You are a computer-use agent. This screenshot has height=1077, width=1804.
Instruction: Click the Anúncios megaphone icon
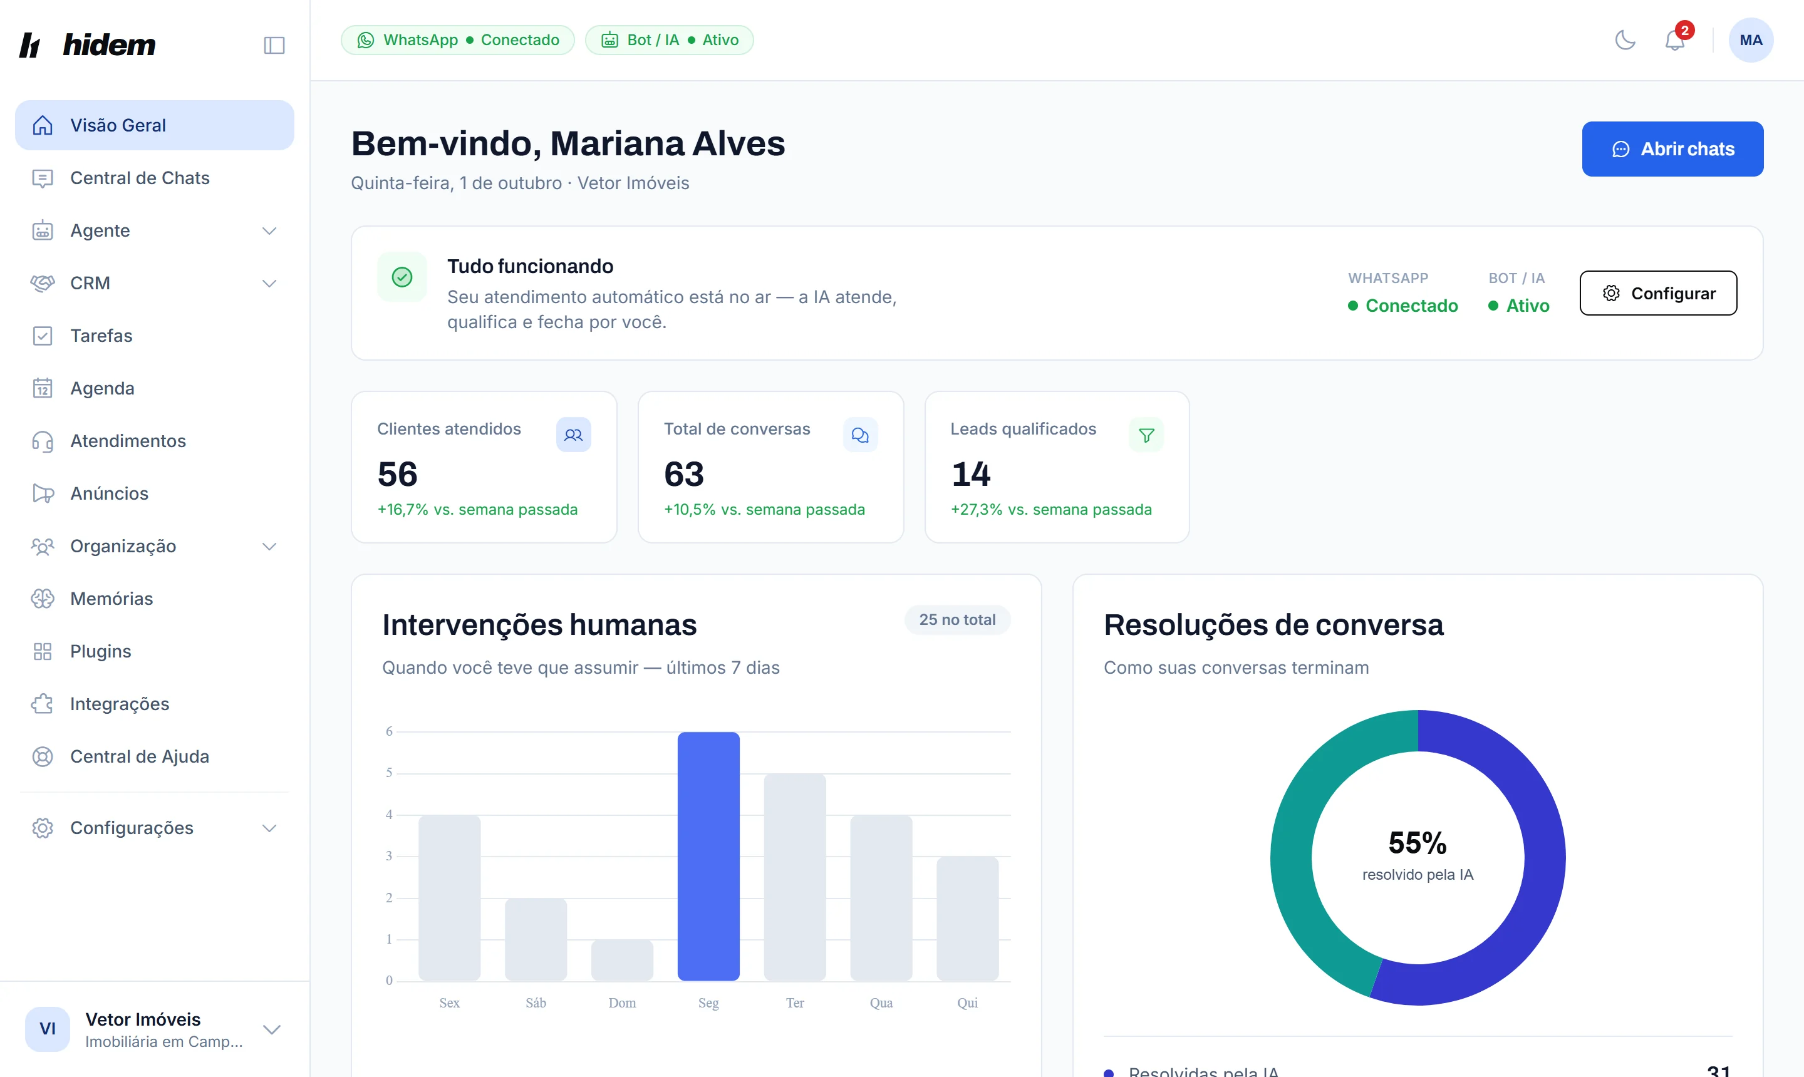pos(43,493)
